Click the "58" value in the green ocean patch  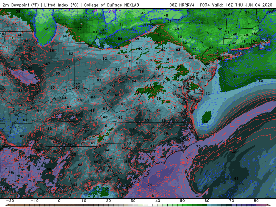pos(206,122)
